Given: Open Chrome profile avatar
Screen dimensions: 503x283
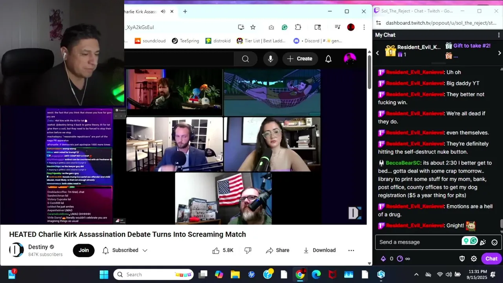Looking at the screenshot, I should 351,27.
